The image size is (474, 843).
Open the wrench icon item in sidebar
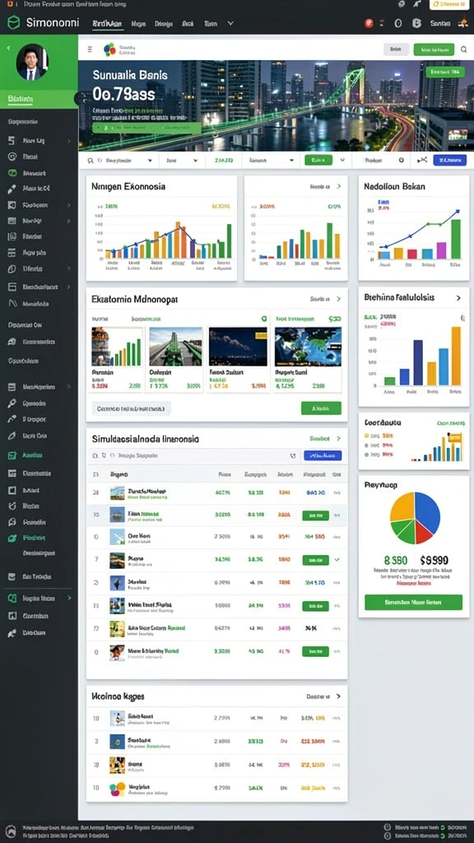click(12, 403)
